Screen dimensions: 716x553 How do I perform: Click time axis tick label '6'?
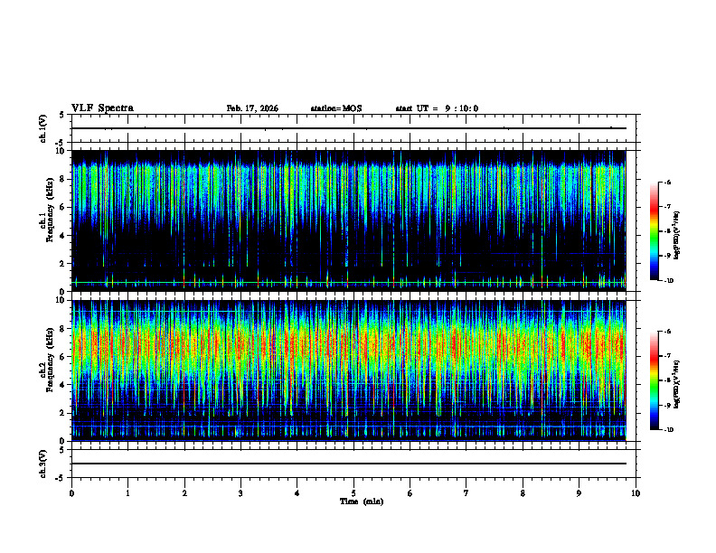[410, 493]
